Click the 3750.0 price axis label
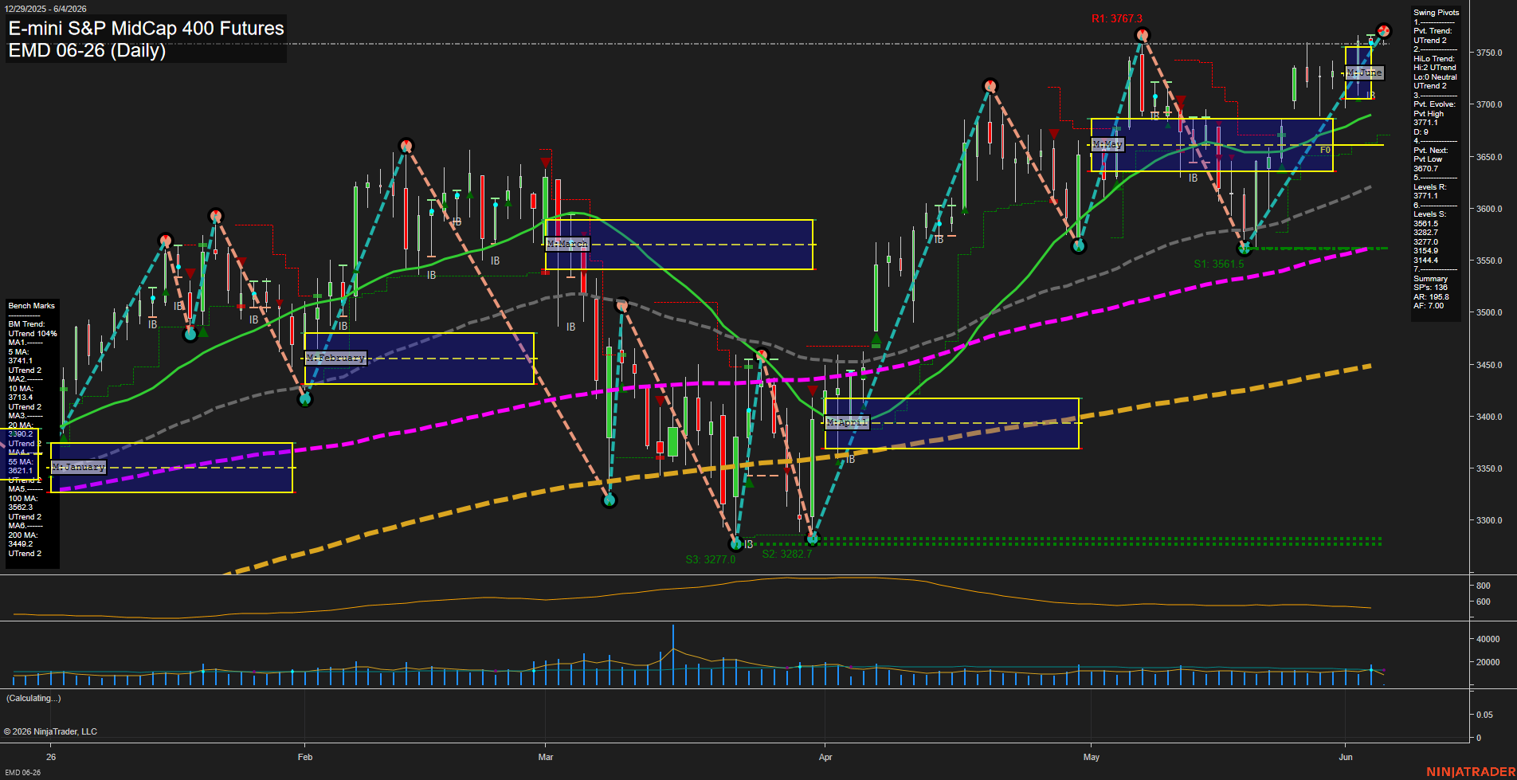The image size is (1517, 780). click(x=1489, y=53)
